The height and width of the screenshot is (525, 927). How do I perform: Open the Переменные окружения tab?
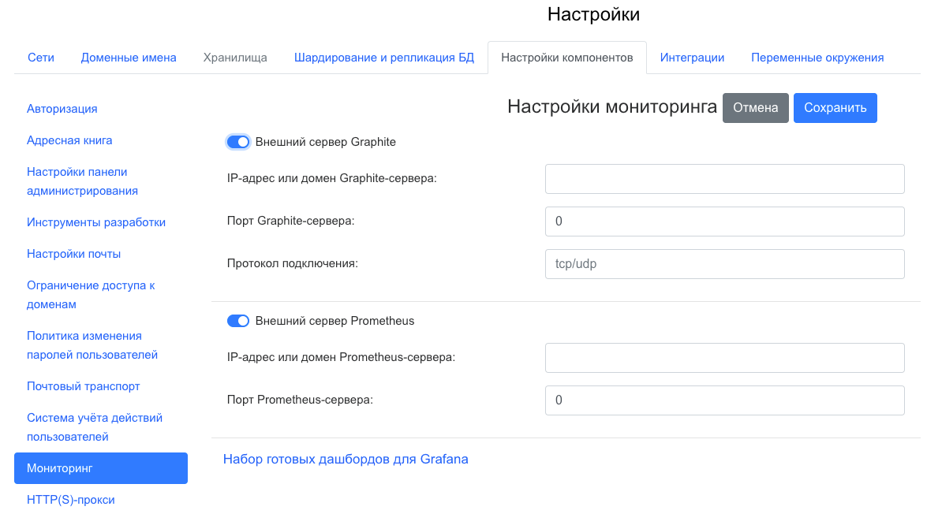817,58
